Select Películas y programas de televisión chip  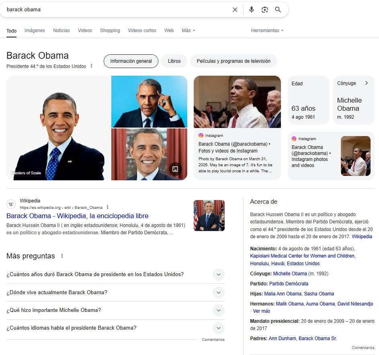[234, 61]
